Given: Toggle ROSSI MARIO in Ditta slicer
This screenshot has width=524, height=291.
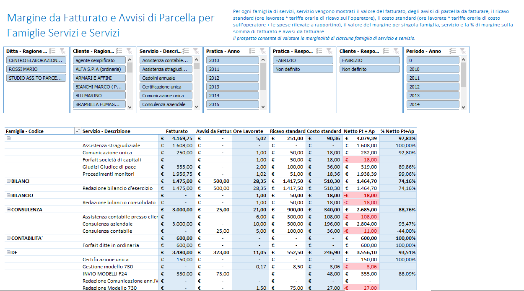Looking at the screenshot, I should [x=36, y=69].
